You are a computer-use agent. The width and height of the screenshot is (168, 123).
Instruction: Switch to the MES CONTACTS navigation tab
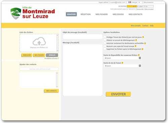pos(135,14)
